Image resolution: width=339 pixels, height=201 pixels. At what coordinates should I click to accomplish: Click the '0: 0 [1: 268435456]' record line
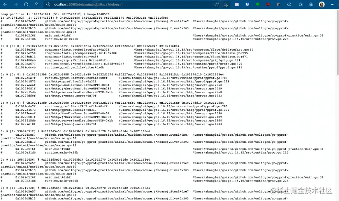pyautogui.click(x=75, y=159)
